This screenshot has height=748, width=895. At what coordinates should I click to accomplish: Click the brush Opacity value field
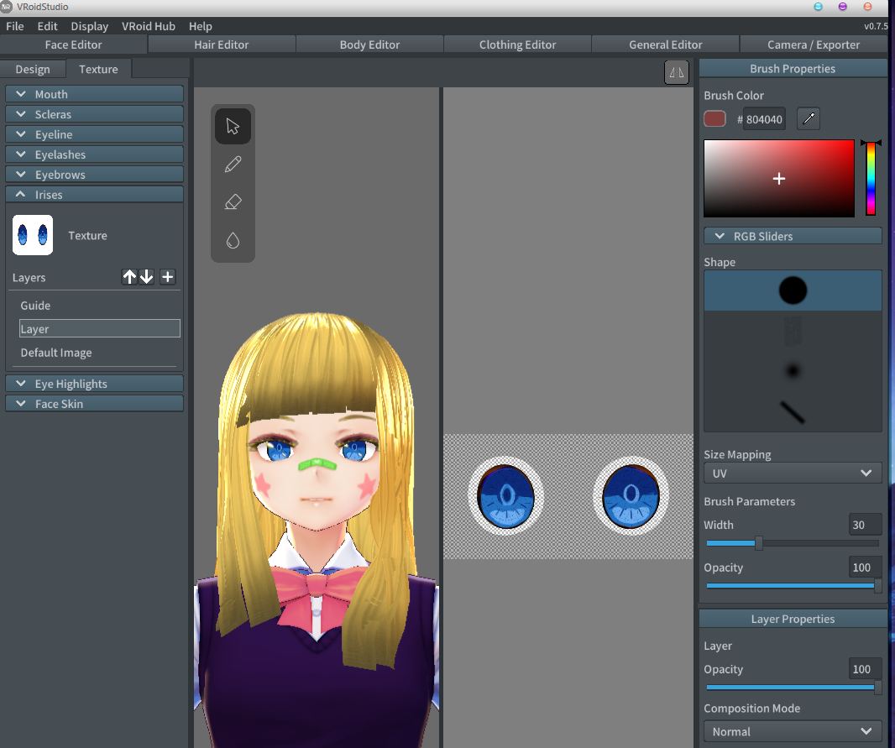point(865,568)
